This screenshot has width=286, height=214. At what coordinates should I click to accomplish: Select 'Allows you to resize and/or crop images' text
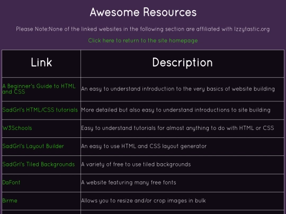144,201
